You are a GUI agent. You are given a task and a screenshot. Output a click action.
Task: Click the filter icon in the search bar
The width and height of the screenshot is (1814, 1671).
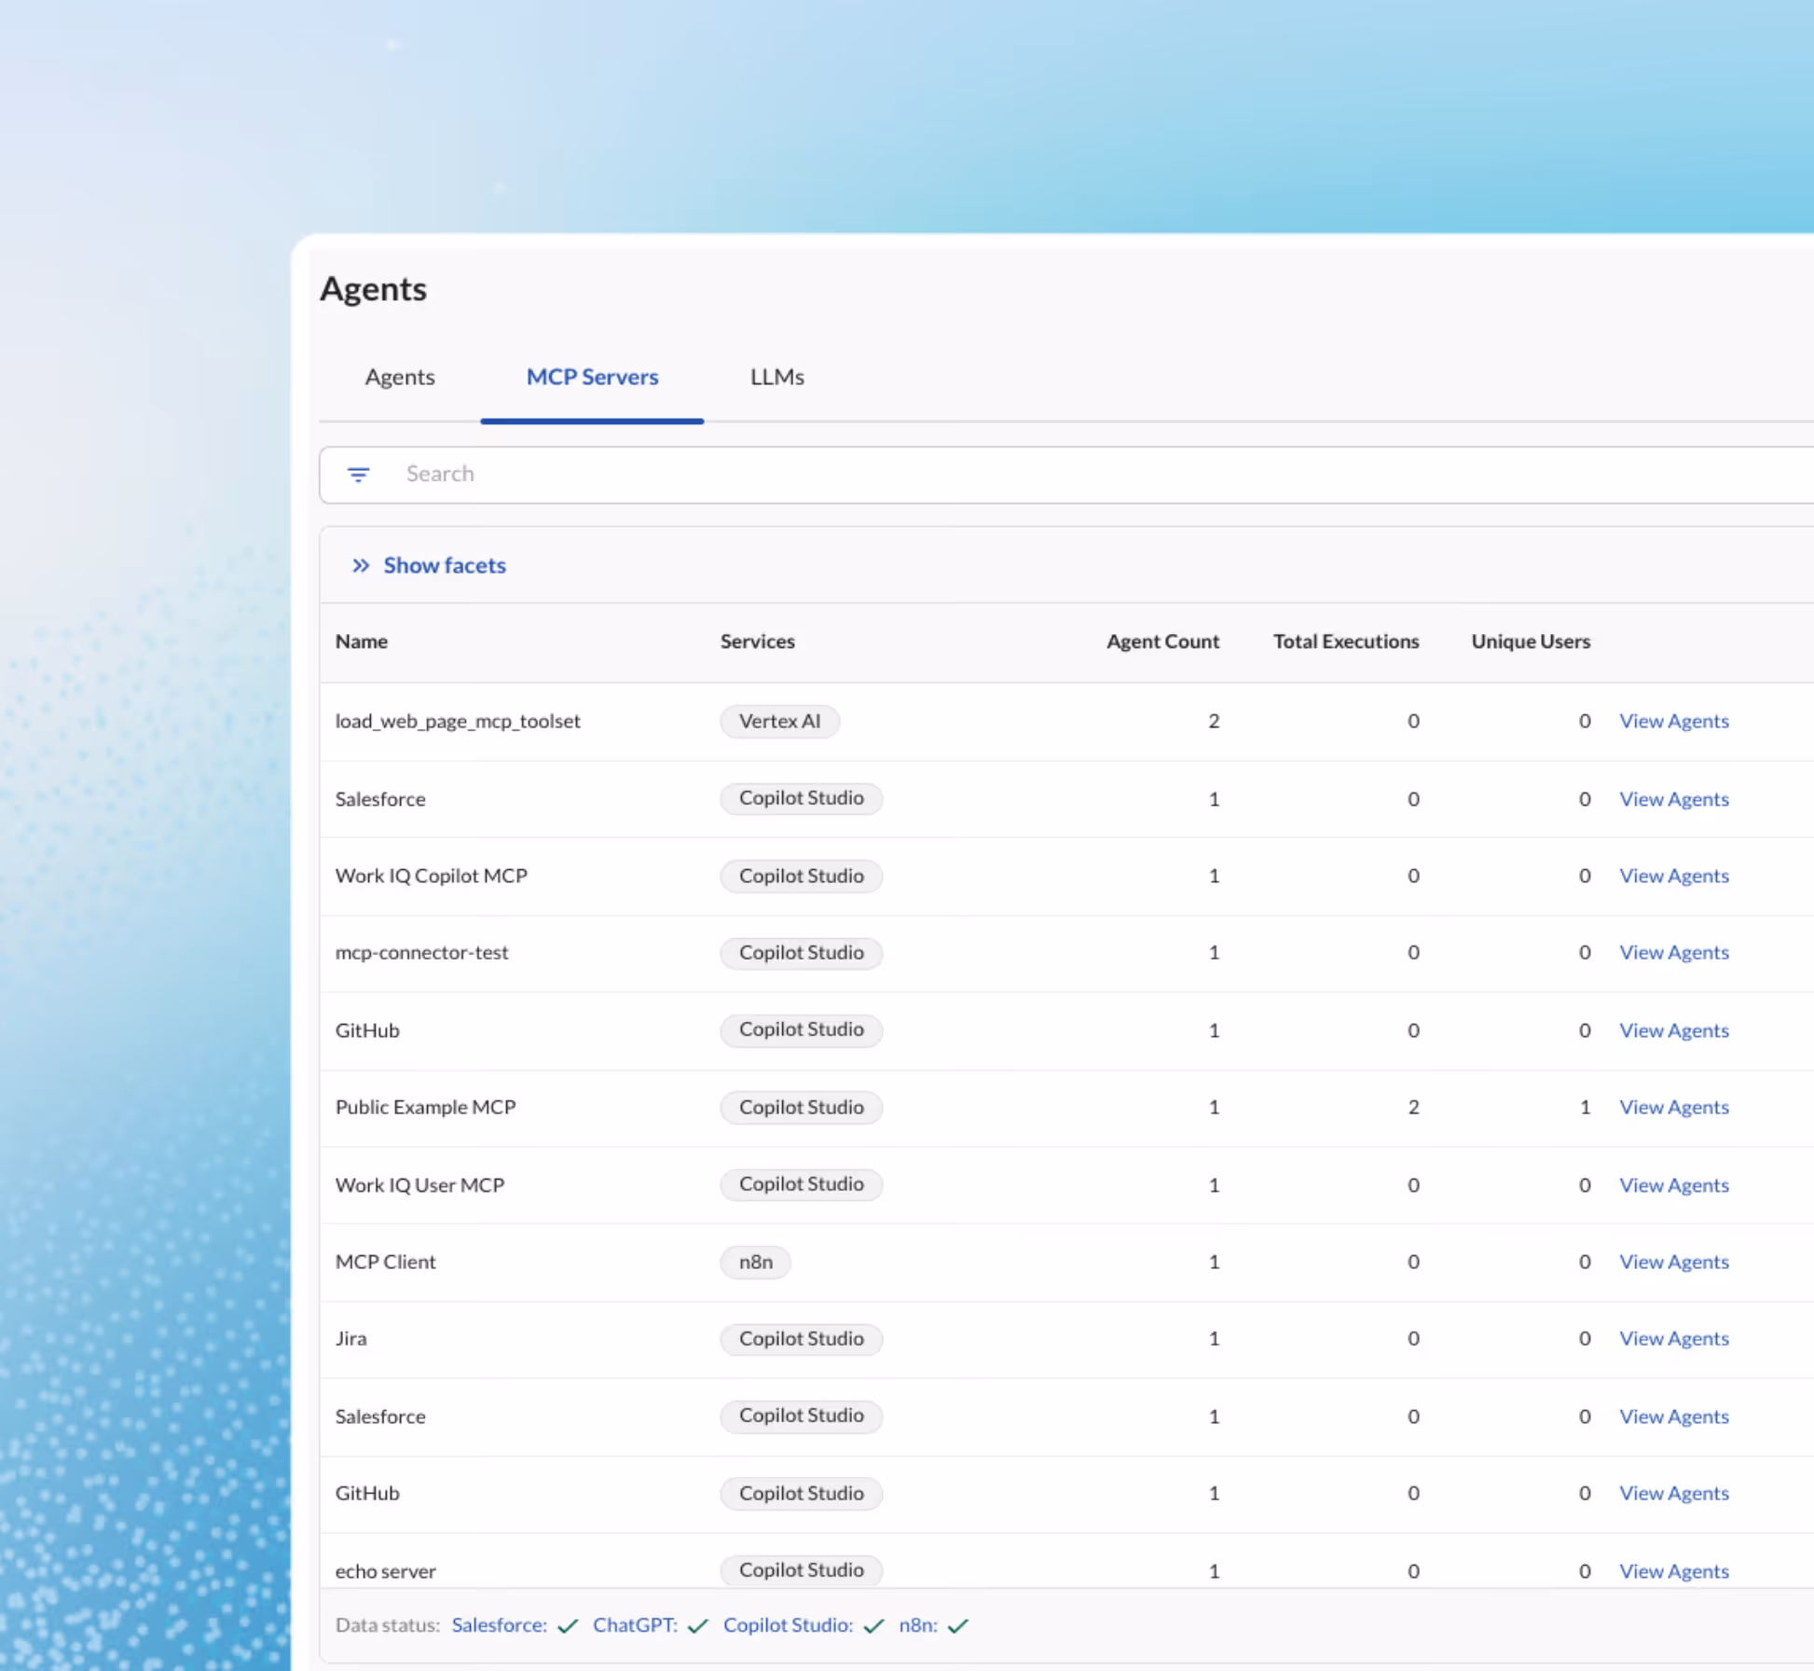point(358,475)
